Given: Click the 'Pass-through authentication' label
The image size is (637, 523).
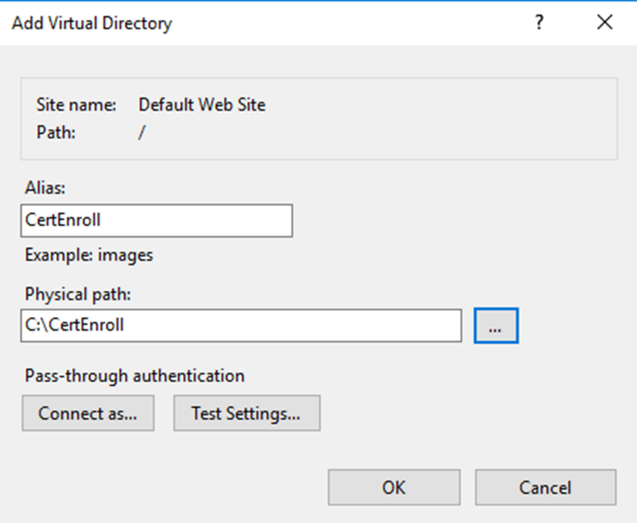Looking at the screenshot, I should coord(135,376).
